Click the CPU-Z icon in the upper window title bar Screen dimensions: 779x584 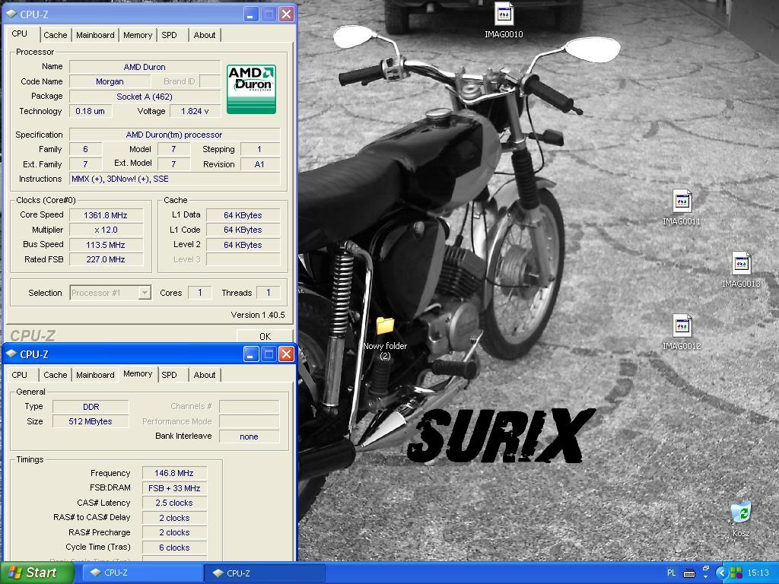(11, 14)
